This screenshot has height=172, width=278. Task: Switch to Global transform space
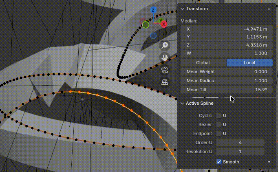click(203, 63)
